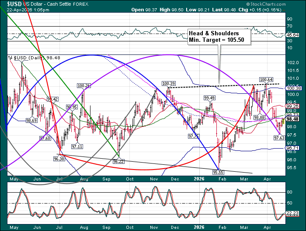Click the price bar icon beside $USD (Daily)
Viewport: 306px width, 231px height.
(x=10, y=58)
